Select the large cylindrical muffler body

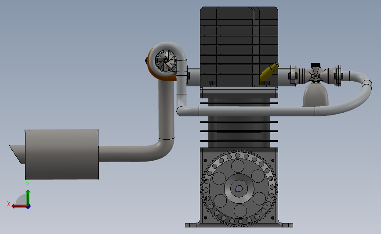click(62, 155)
